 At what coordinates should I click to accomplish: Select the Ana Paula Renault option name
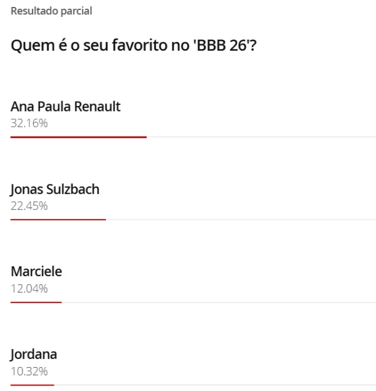65,107
